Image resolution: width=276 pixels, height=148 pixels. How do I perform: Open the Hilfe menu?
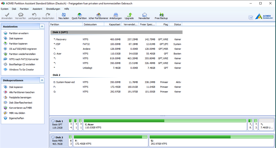coord(67,9)
